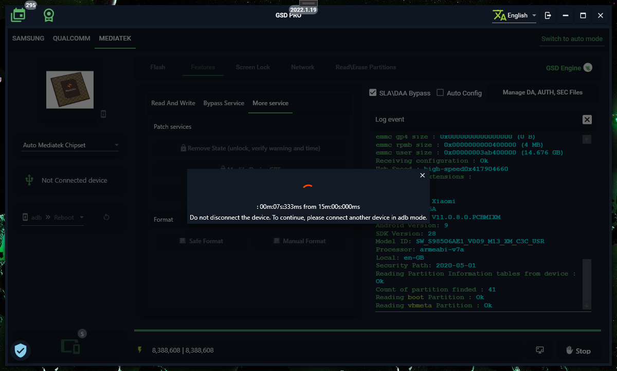Click the Safe Format icon

(183, 241)
